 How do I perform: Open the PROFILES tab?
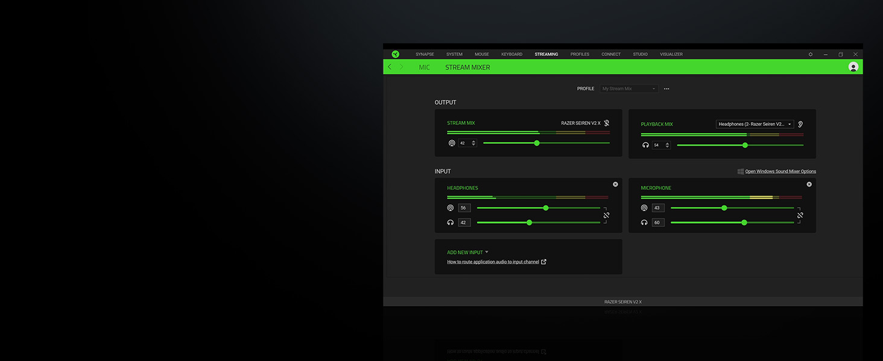click(580, 54)
